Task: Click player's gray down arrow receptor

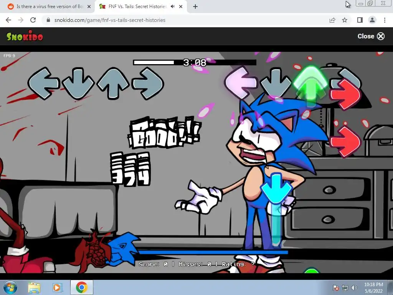Action: [x=276, y=83]
